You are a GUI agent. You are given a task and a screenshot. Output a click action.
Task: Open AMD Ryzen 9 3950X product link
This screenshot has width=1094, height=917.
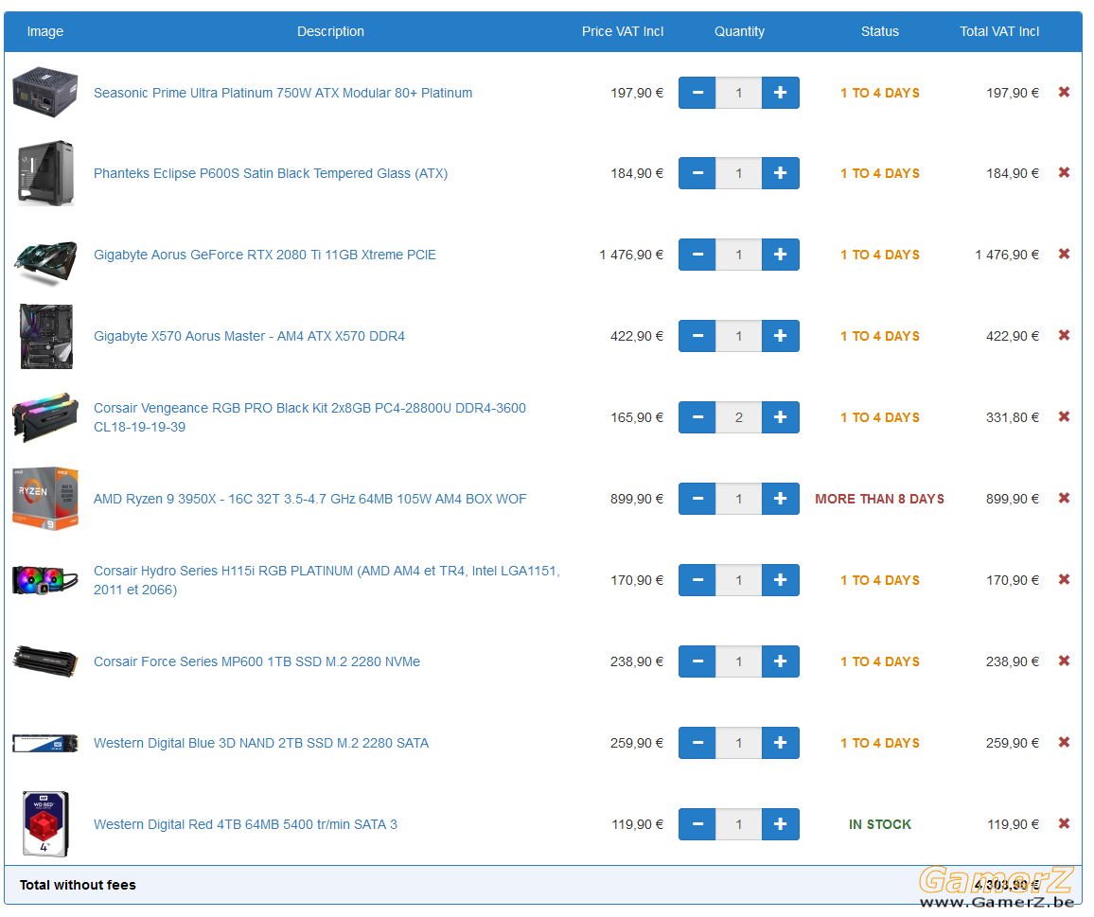pos(309,499)
